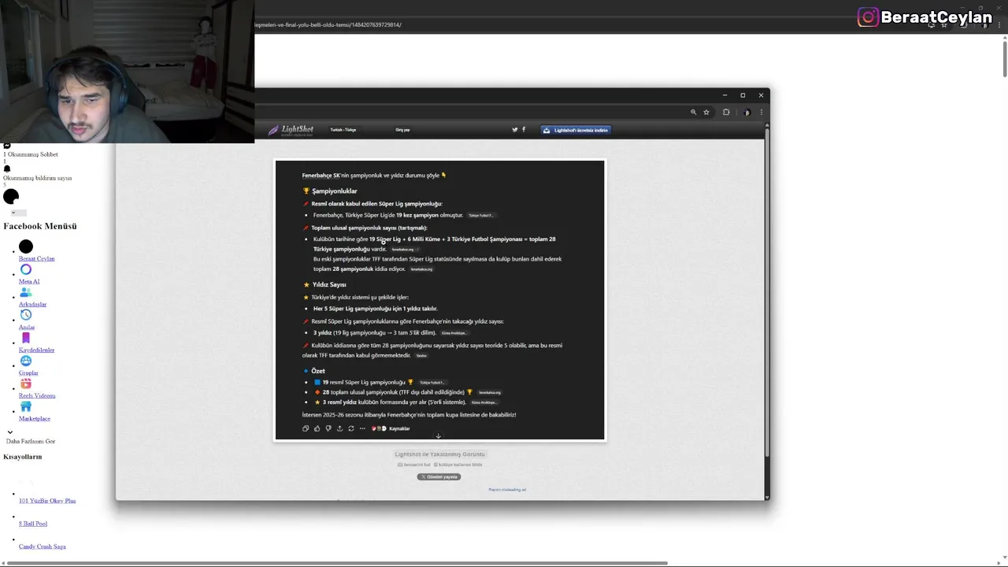This screenshot has width=1008, height=567.
Task: Click the Marketplace storefront icon
Action: 26,406
